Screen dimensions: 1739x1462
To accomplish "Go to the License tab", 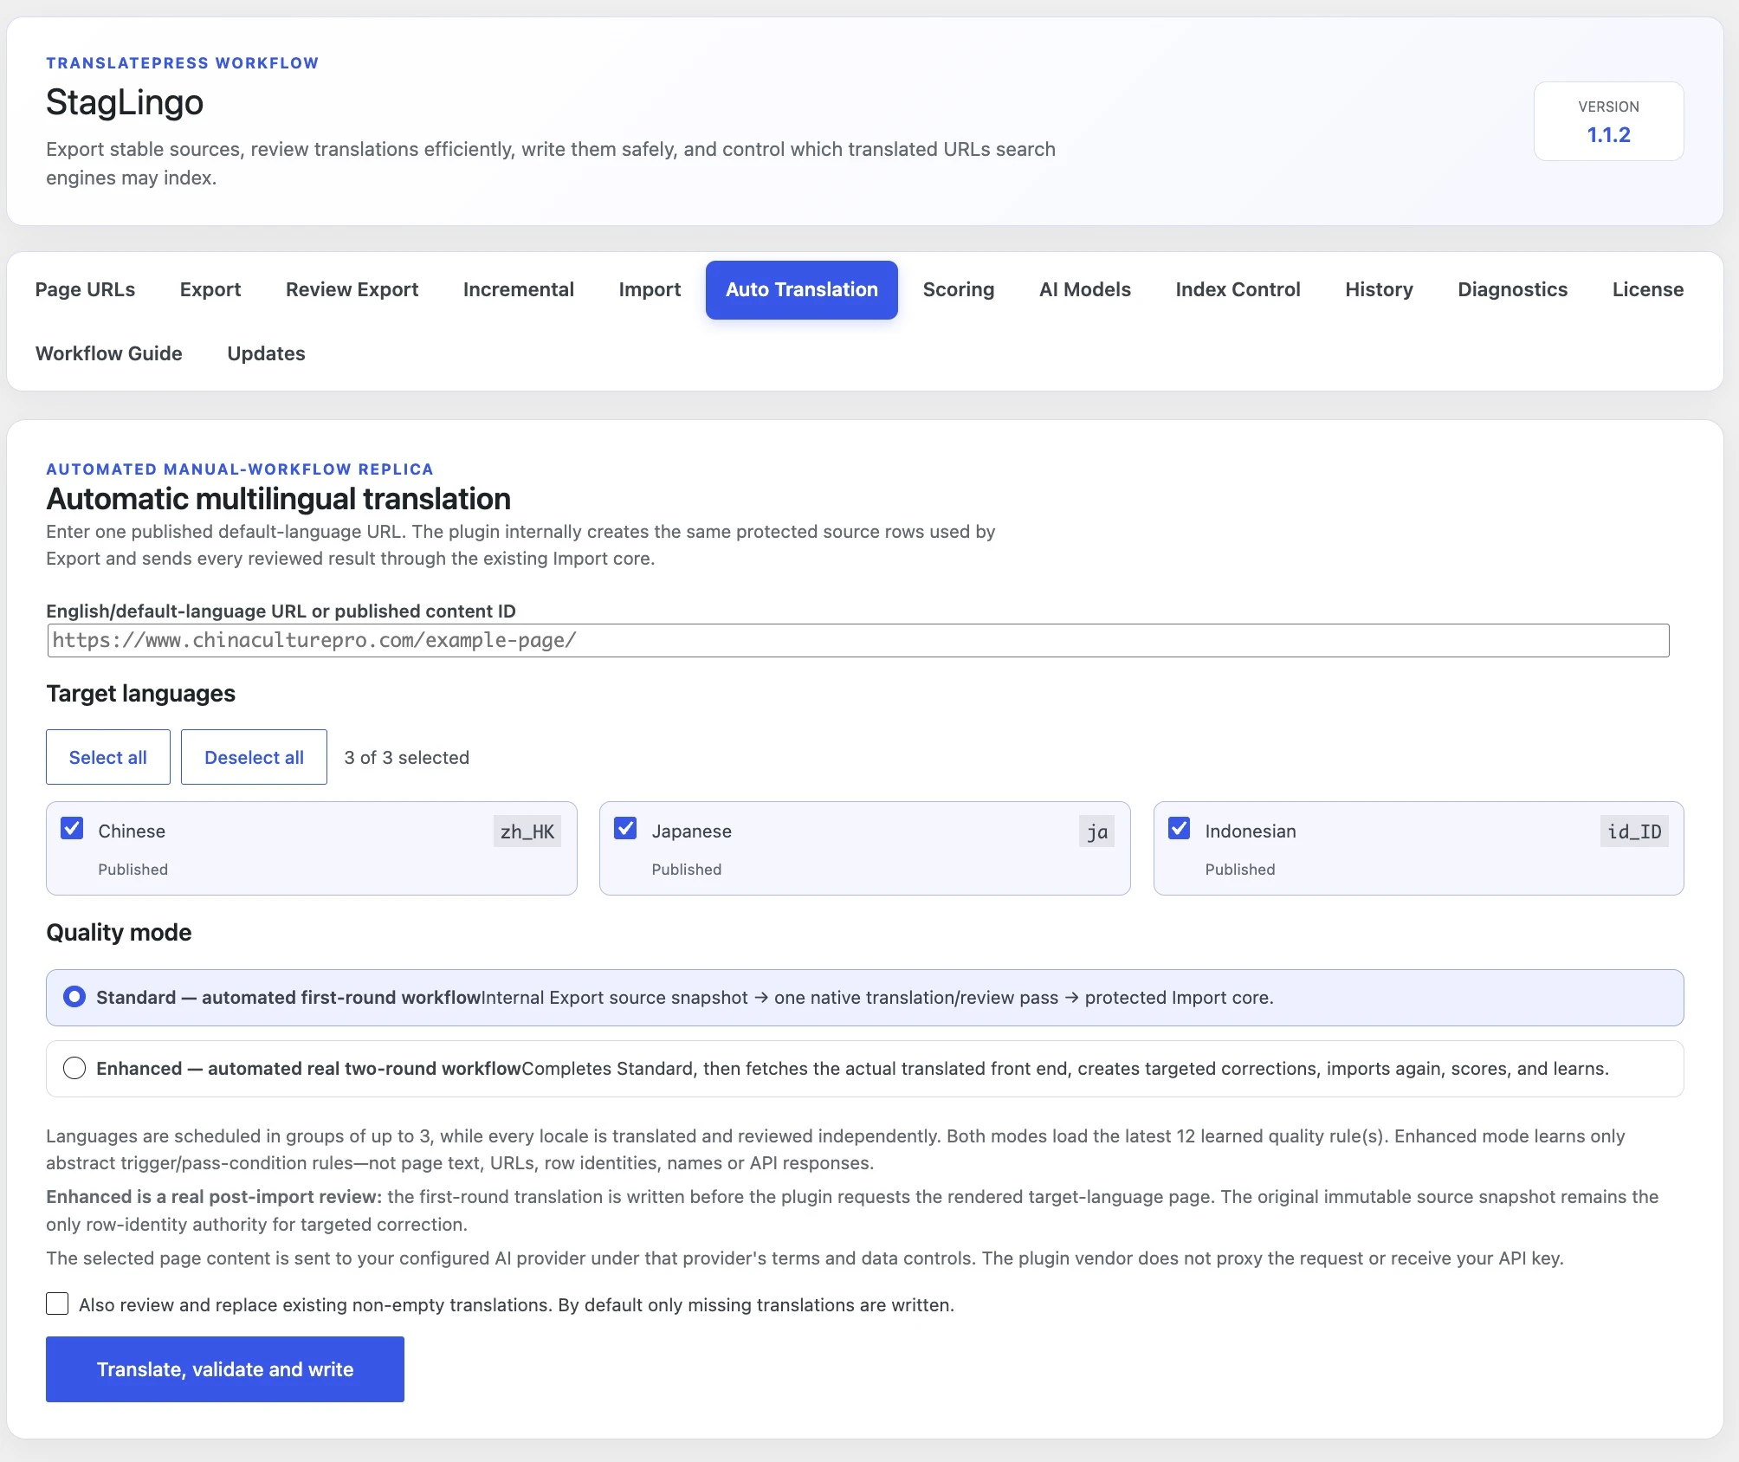I will click(1647, 289).
